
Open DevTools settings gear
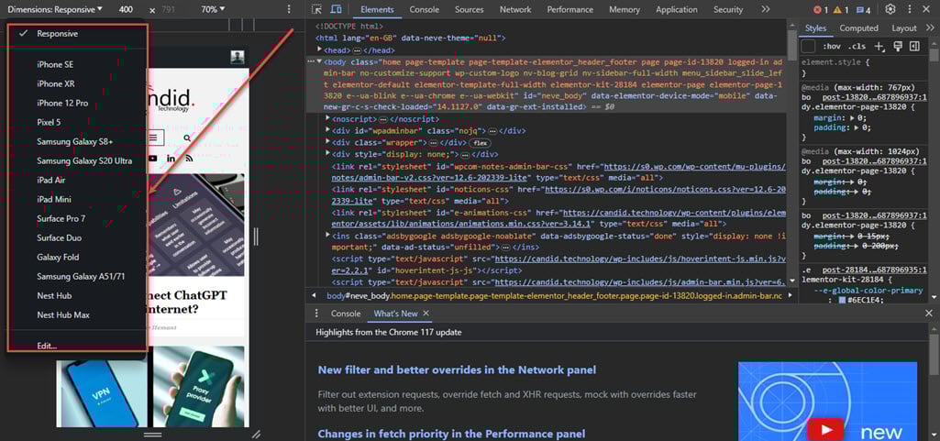[890, 9]
